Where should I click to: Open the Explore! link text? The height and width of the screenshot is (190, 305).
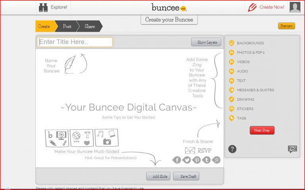[59, 7]
